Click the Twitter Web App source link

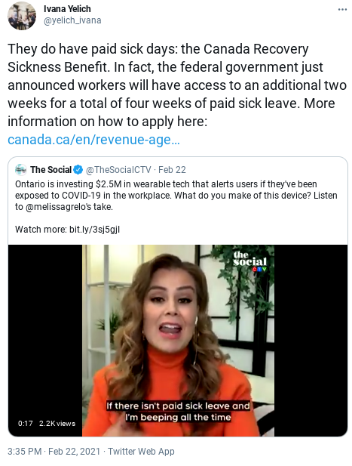pos(141,452)
